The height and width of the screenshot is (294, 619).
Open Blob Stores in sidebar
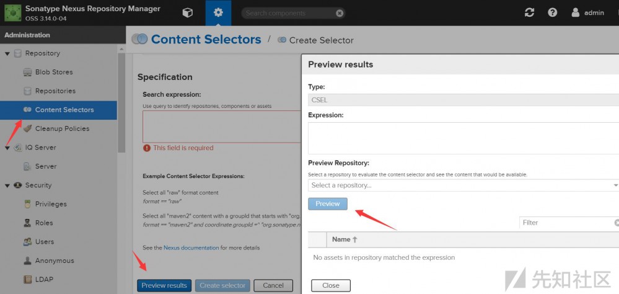(x=53, y=72)
